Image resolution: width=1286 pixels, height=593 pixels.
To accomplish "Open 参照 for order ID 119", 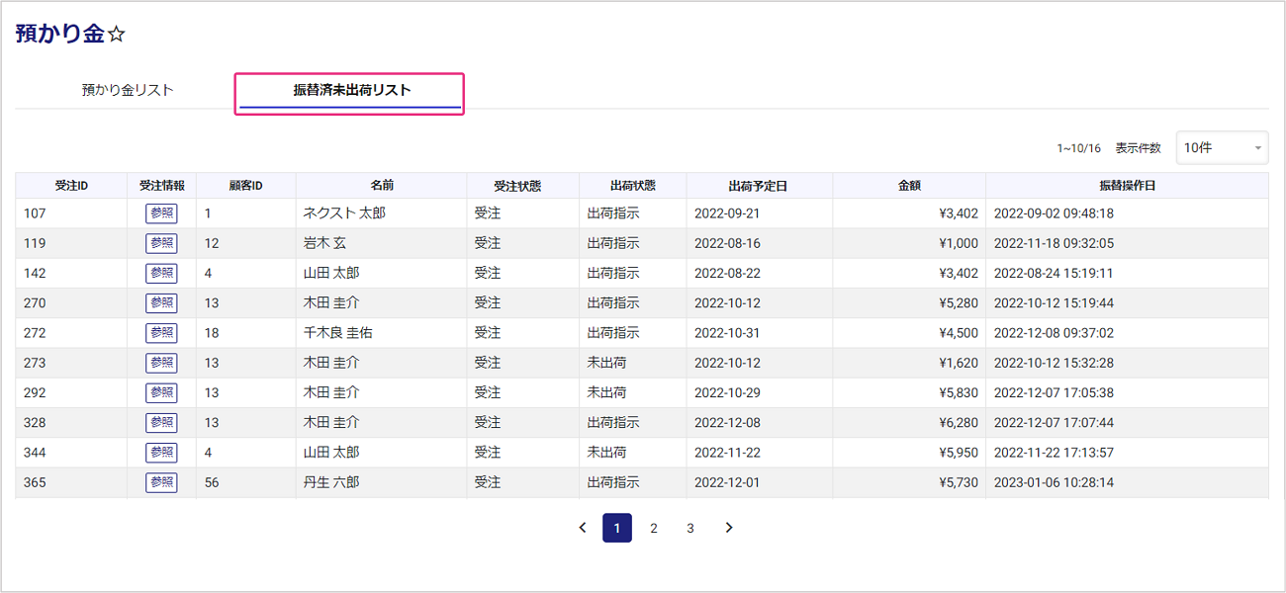I will pos(161,243).
